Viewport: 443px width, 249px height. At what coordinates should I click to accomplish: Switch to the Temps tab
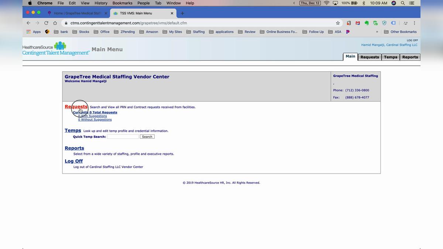click(390, 57)
